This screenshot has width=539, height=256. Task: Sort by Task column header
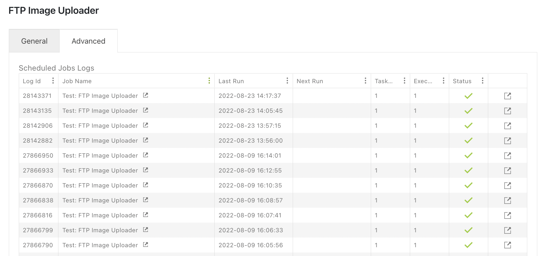(x=384, y=81)
